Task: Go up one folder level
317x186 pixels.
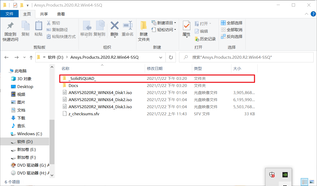Action: [31, 57]
